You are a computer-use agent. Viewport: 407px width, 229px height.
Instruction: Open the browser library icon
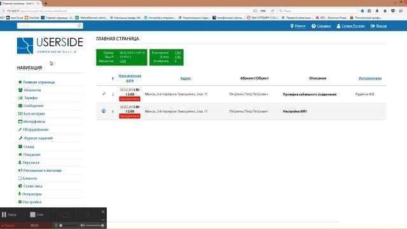[x=369, y=11]
